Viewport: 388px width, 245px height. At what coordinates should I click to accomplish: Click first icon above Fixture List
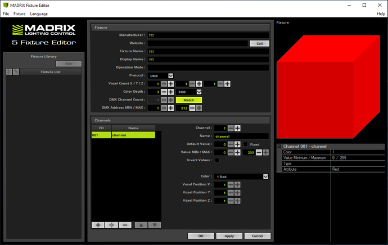click(9, 72)
